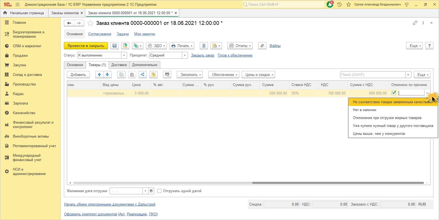The width and height of the screenshot is (439, 220).
Task: Open the Файлы link
Action: [x=275, y=46]
